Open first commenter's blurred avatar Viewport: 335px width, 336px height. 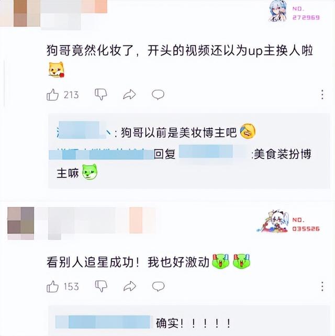20,13
